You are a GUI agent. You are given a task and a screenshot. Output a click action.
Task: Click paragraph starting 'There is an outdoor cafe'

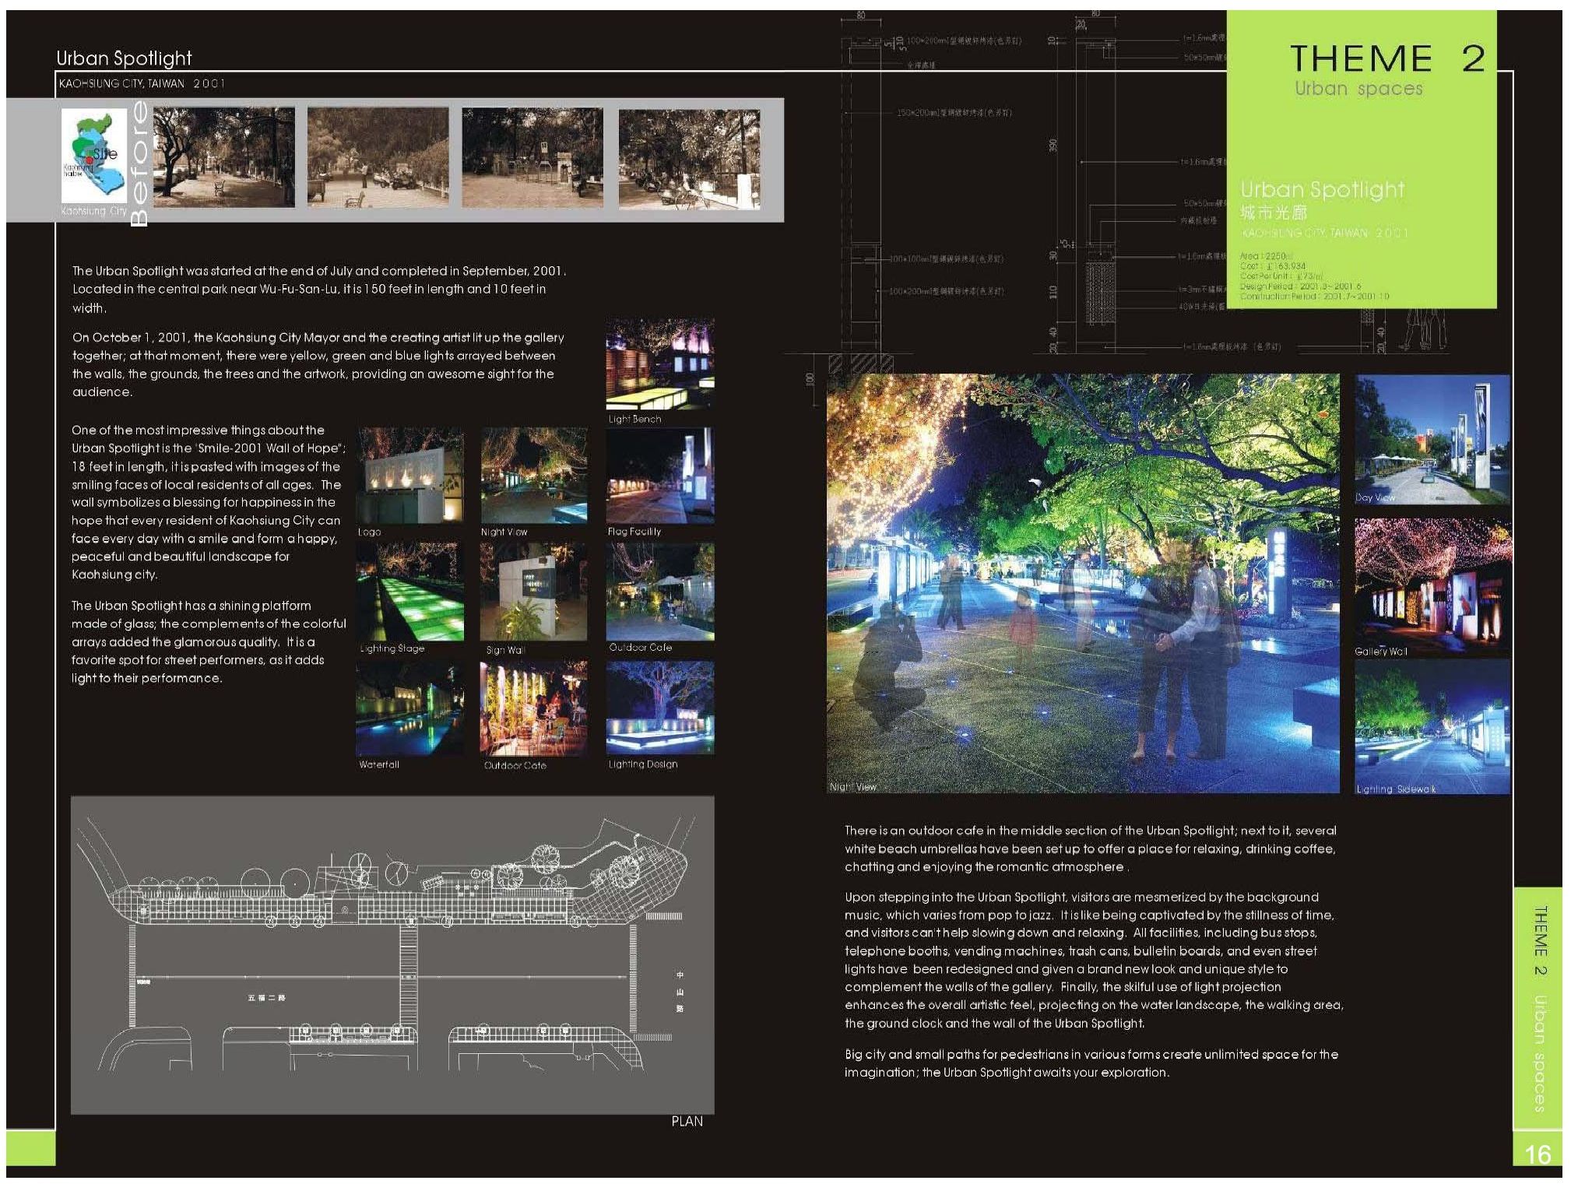[x=1091, y=848]
